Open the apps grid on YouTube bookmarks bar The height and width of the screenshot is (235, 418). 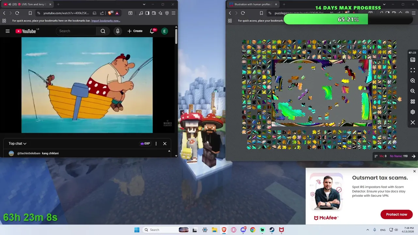click(4, 21)
